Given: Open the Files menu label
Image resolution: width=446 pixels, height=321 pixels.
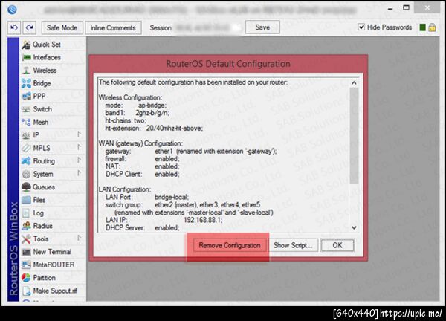Looking at the screenshot, I should click(x=39, y=200).
